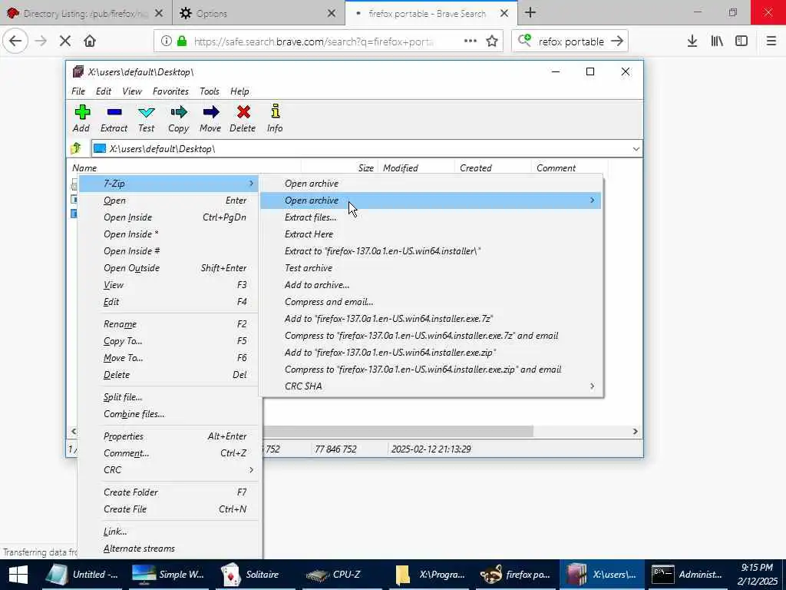786x590 pixels.
Task: Select Open Inside menu item
Action: pos(169,217)
